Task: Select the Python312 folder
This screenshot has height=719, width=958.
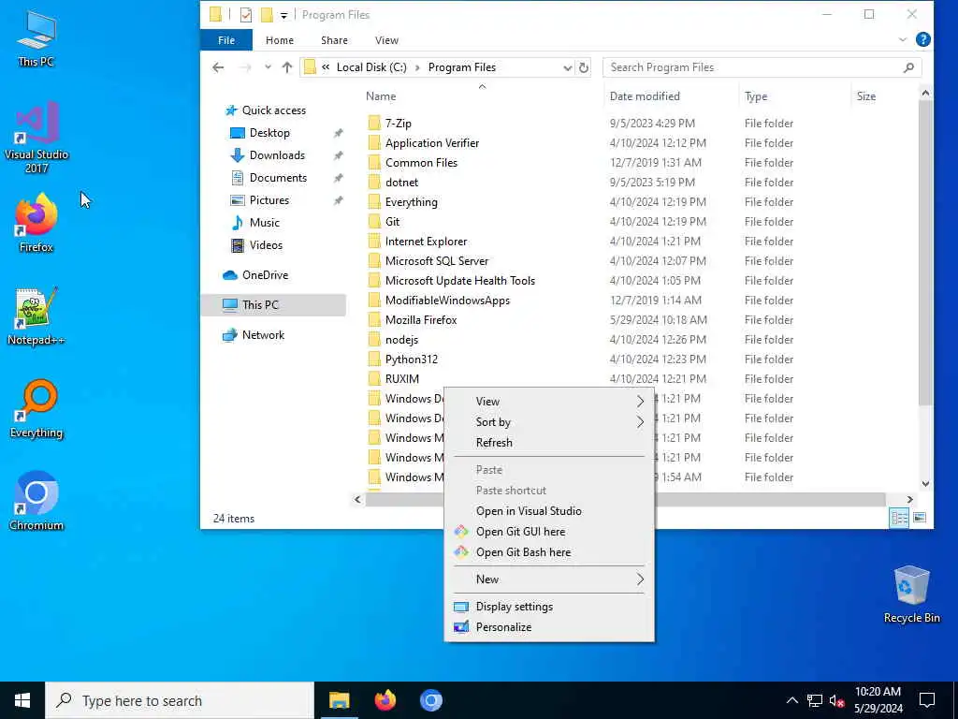Action: [412, 359]
